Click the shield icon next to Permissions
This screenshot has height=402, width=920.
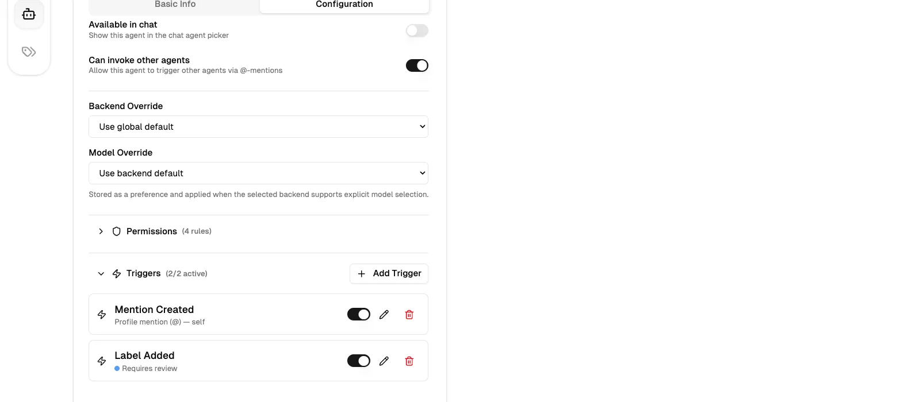point(117,231)
